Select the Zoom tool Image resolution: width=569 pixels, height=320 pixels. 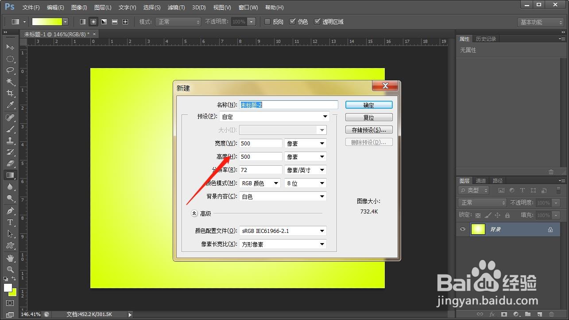point(10,269)
